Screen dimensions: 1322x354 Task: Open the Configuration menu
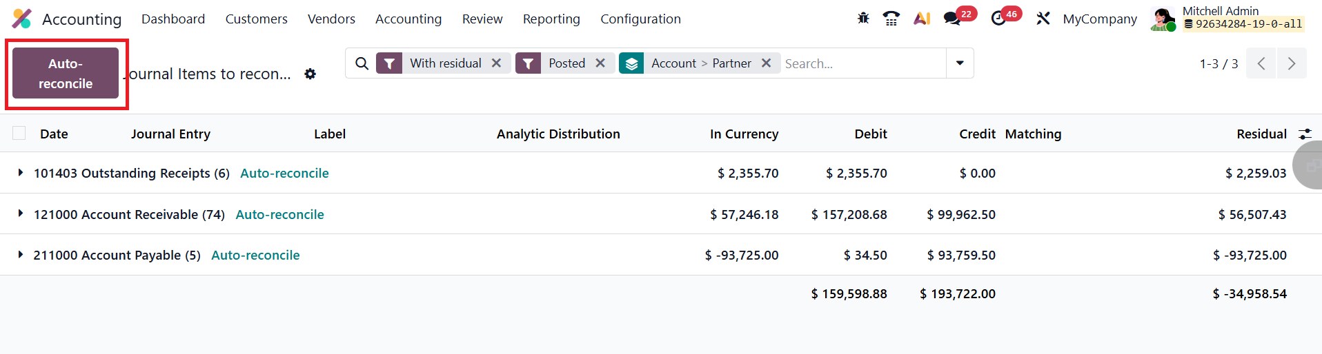[640, 19]
